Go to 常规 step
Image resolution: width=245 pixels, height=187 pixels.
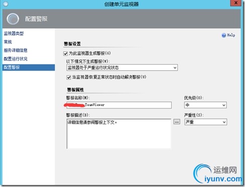[x=8, y=42]
